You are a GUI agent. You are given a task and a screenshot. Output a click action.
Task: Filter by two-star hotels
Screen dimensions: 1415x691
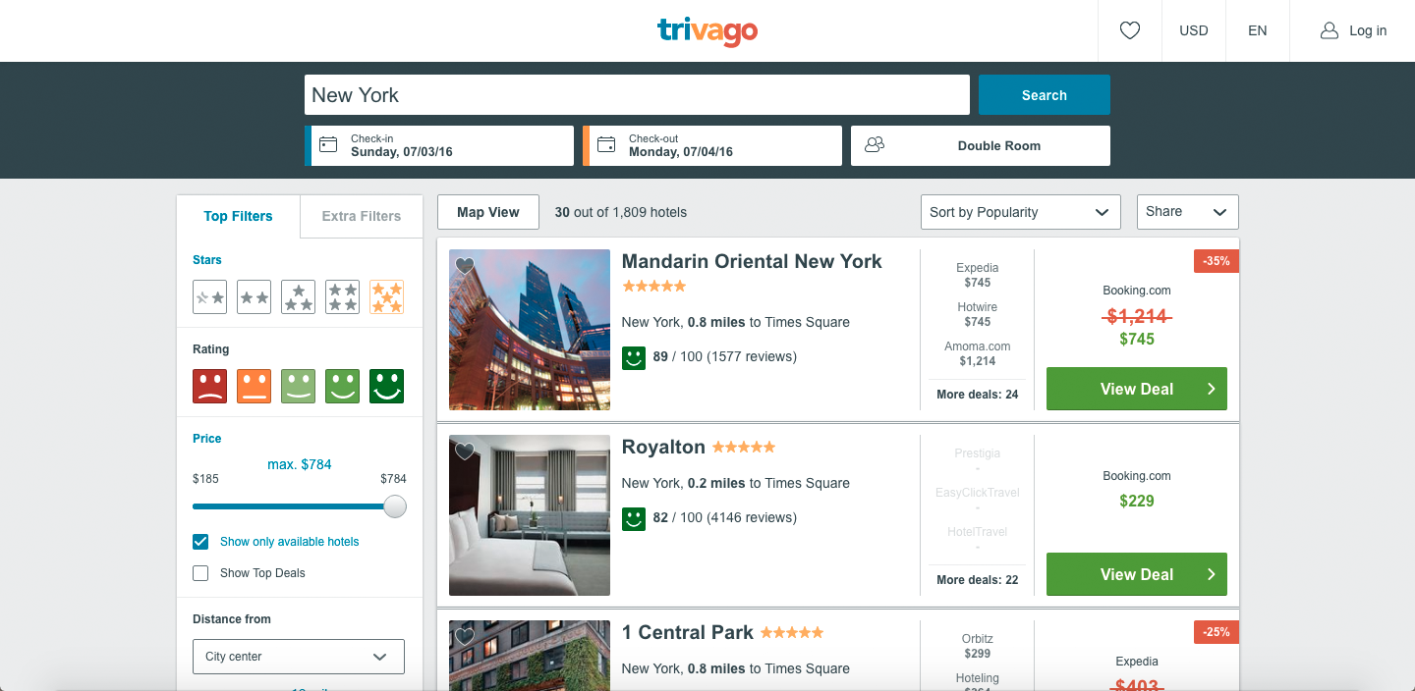coord(255,297)
